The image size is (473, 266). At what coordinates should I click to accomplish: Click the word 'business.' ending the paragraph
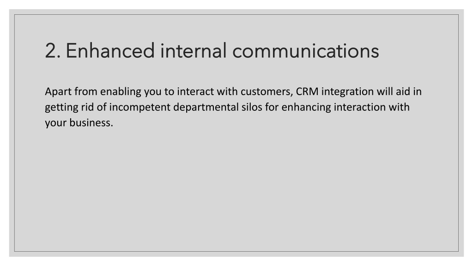(91, 123)
